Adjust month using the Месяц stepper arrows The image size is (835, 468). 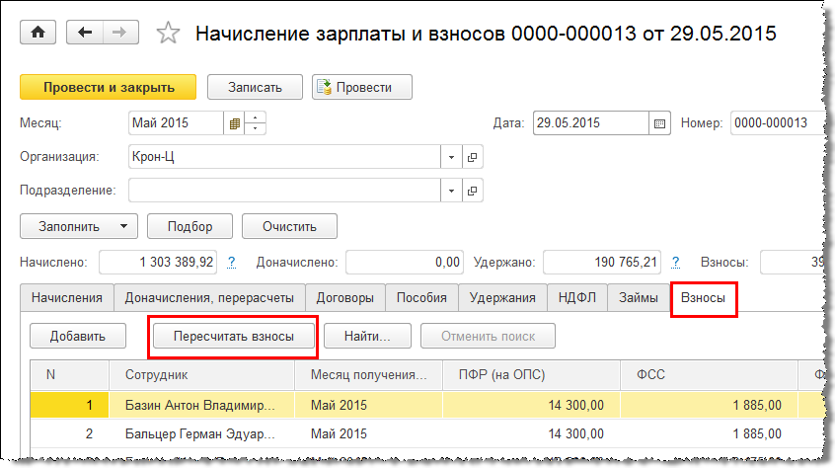[x=257, y=123]
